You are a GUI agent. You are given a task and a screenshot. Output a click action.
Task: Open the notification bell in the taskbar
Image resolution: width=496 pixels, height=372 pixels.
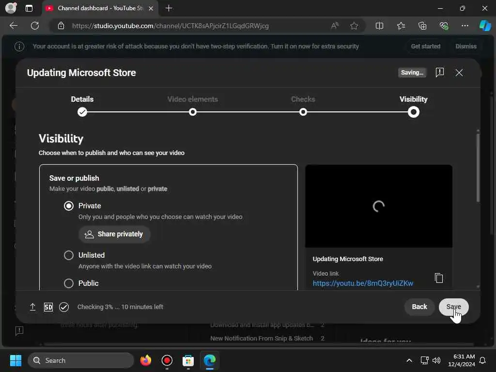tap(483, 360)
